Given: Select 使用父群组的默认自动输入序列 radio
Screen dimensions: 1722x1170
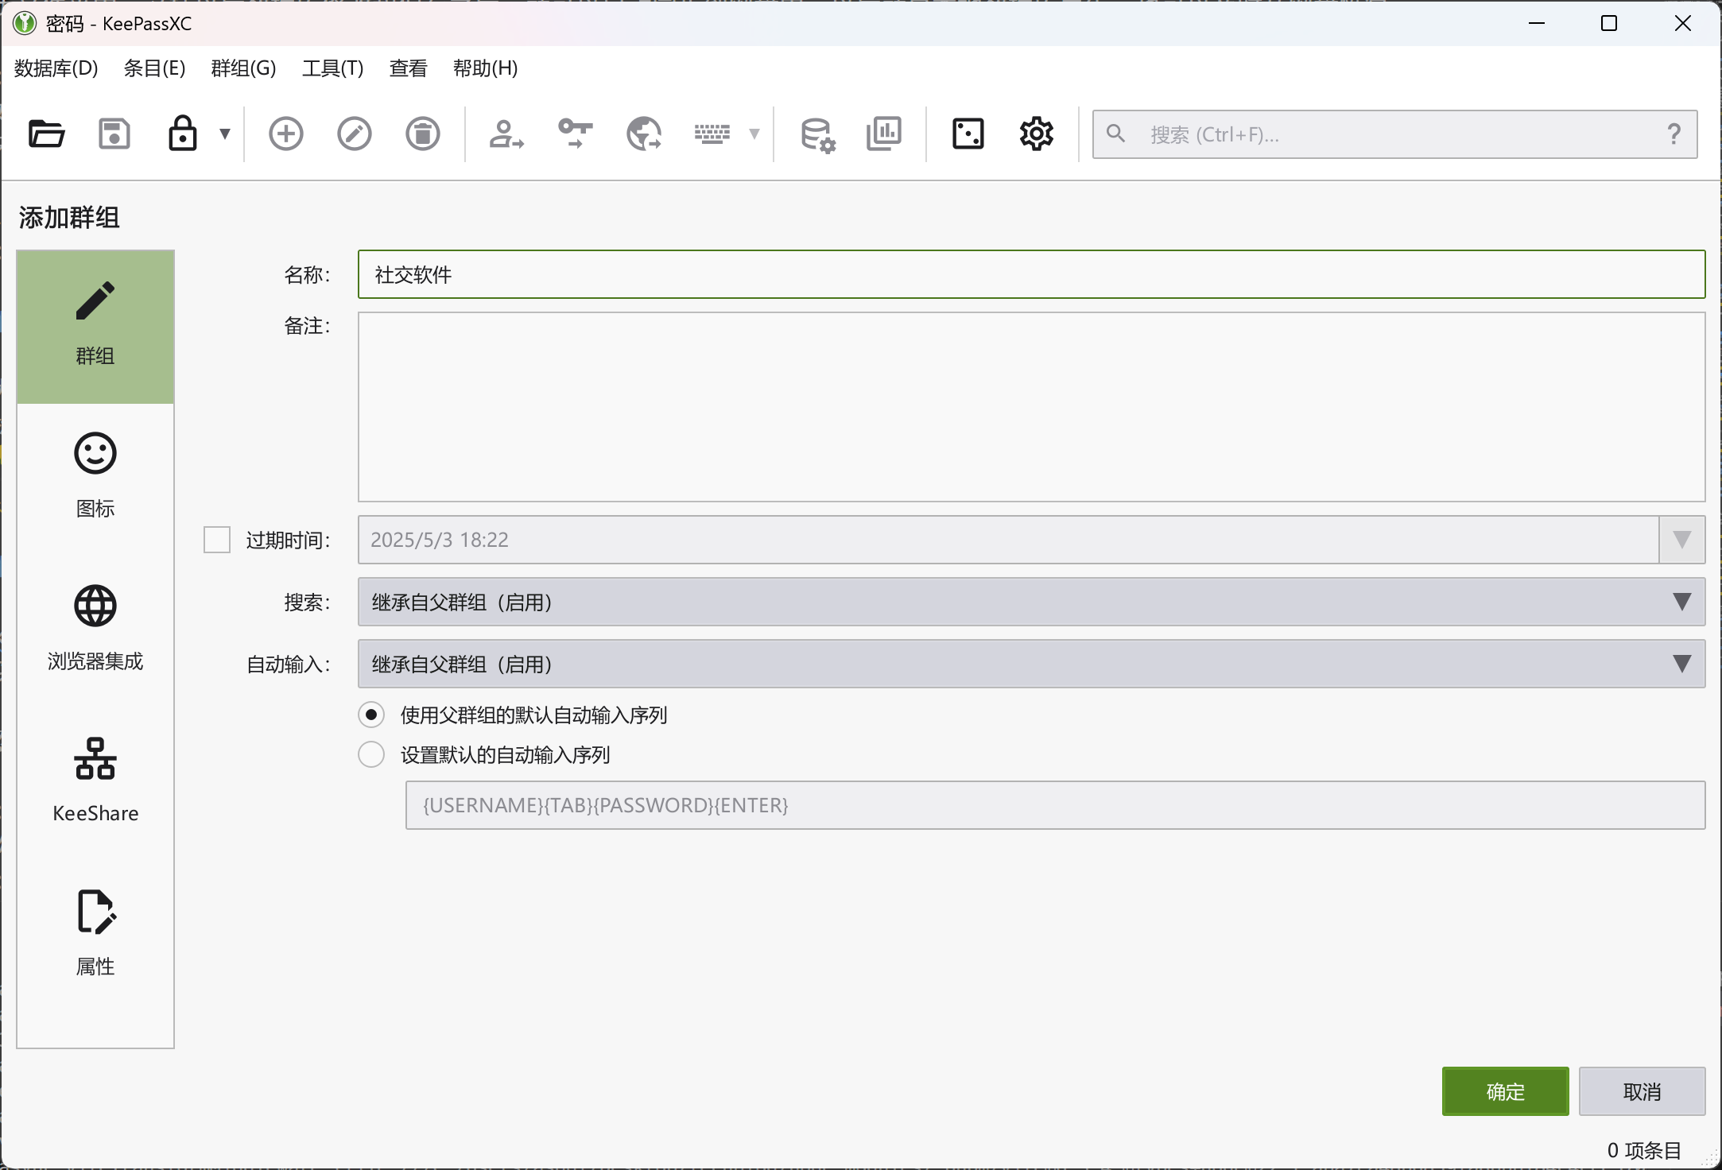Looking at the screenshot, I should pos(371,715).
